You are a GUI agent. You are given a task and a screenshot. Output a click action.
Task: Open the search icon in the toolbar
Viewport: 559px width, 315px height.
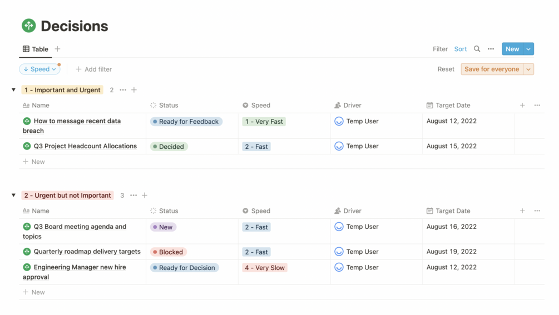pos(477,49)
